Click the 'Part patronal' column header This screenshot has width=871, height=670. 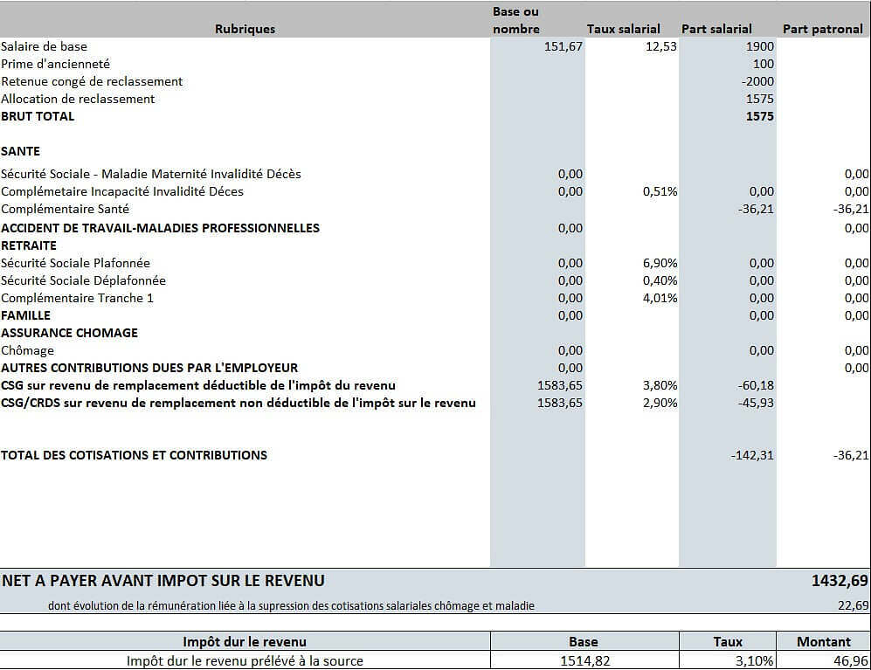(823, 29)
